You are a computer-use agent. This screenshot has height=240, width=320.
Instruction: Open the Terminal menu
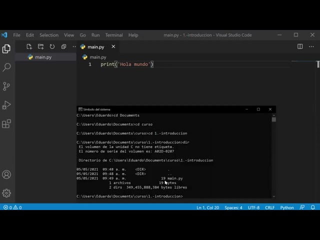pyautogui.click(x=114, y=35)
